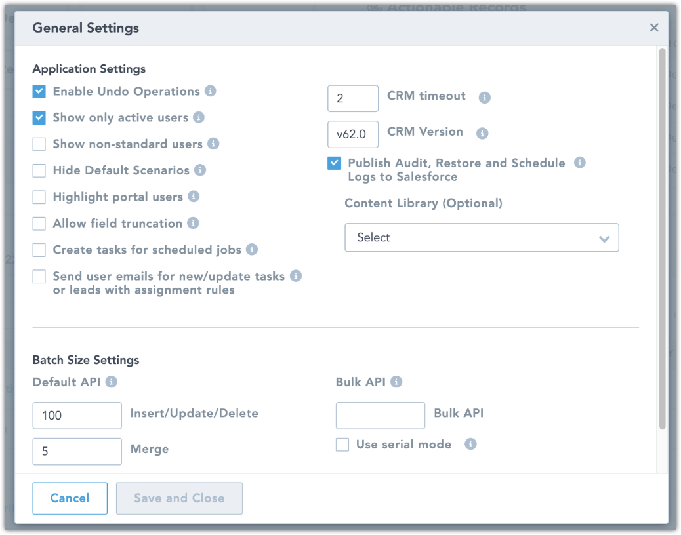Click info icon beside Bulk API heading

click(396, 382)
